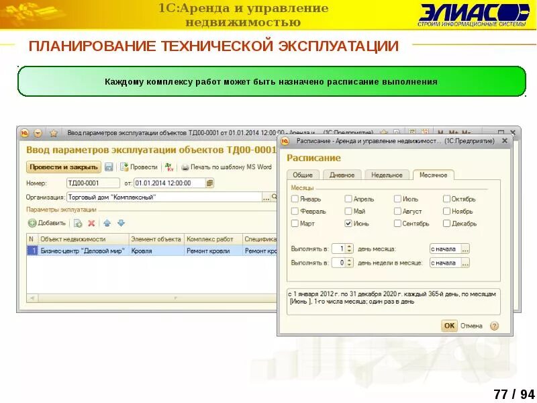The height and width of the screenshot is (403, 537).
Task: Open день недели "с начала" ellipsis selector
Action: (465, 263)
